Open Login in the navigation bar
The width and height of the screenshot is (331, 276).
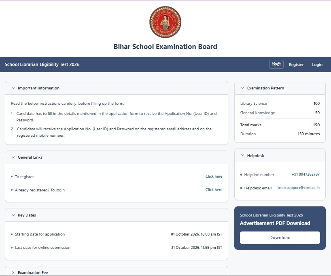coord(317,65)
